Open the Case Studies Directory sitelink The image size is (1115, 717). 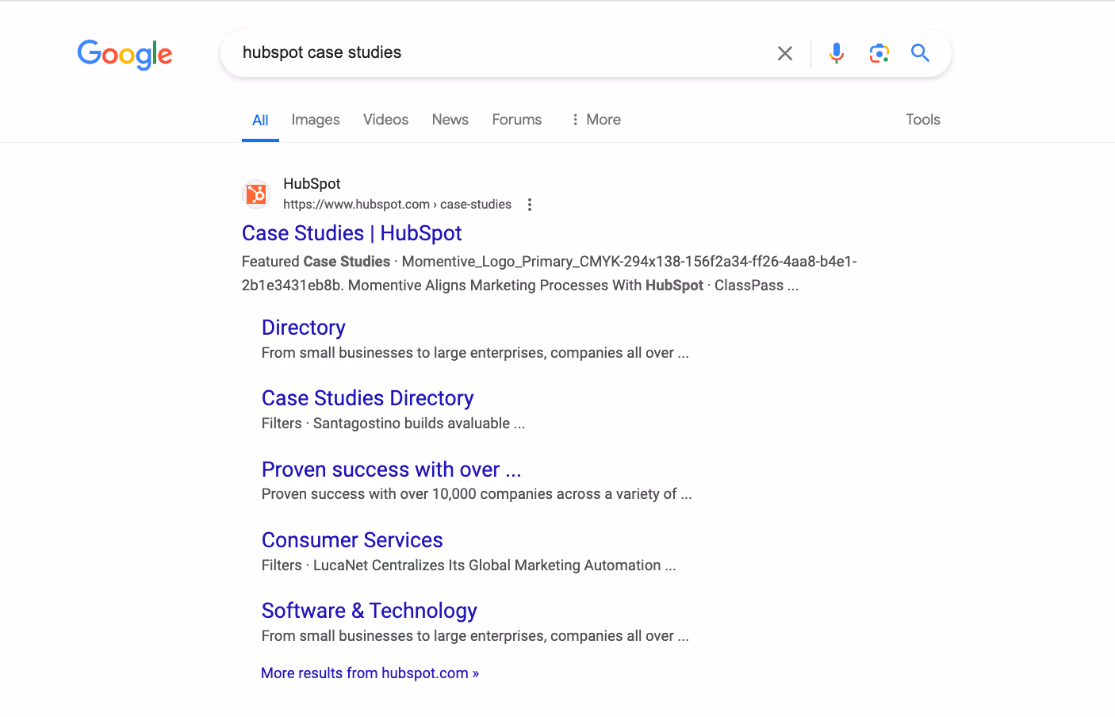click(368, 398)
